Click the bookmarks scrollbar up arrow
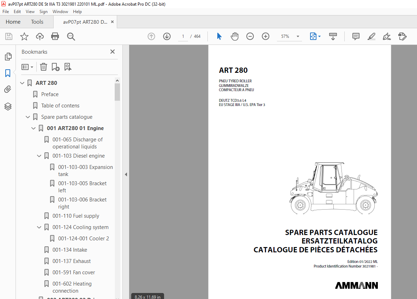 pyautogui.click(x=117, y=81)
